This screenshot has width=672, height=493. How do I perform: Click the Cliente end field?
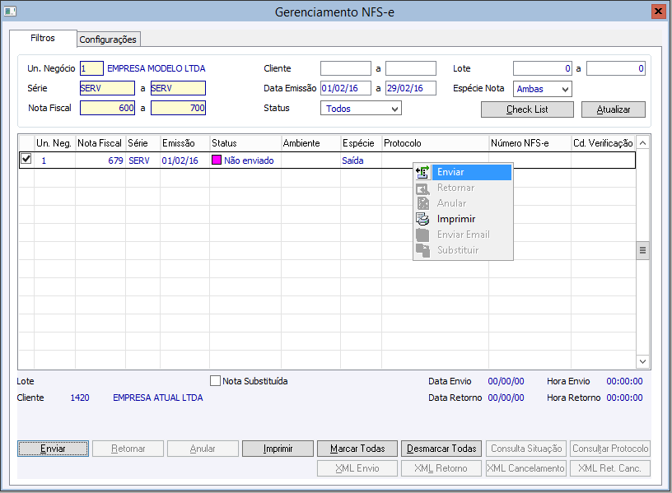(411, 68)
